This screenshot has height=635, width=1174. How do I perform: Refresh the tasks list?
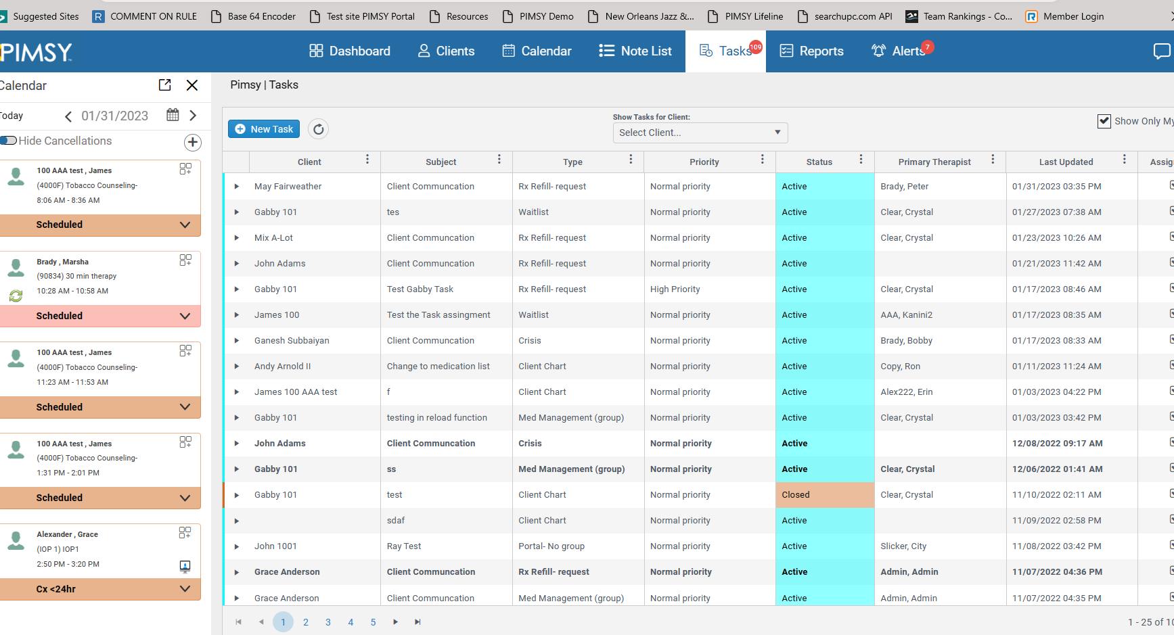318,128
